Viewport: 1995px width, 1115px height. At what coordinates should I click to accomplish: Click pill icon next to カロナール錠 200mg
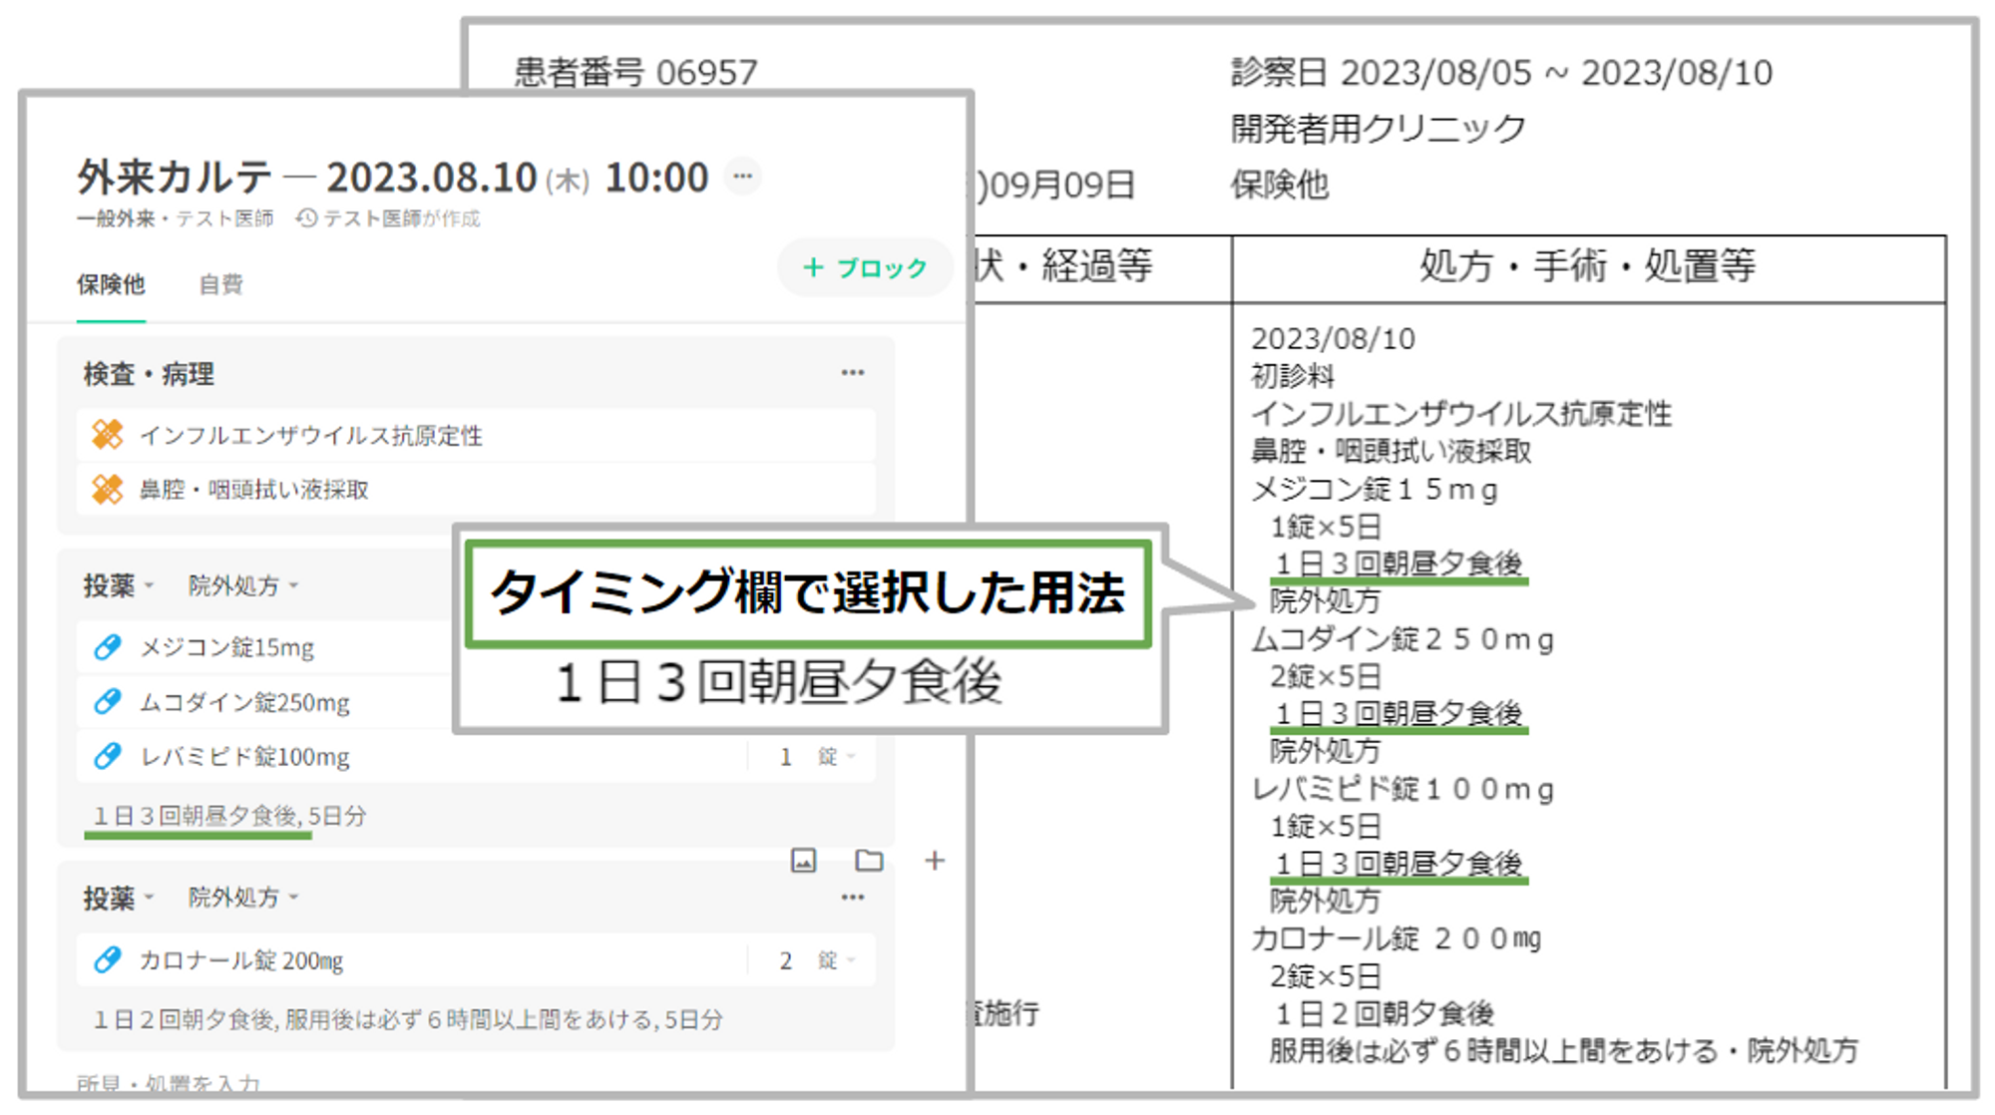click(107, 960)
